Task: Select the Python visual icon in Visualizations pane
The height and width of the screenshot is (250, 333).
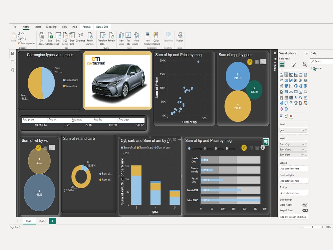Action: coord(300,97)
